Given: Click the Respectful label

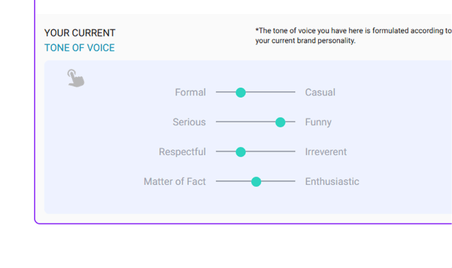Looking at the screenshot, I should (x=182, y=152).
